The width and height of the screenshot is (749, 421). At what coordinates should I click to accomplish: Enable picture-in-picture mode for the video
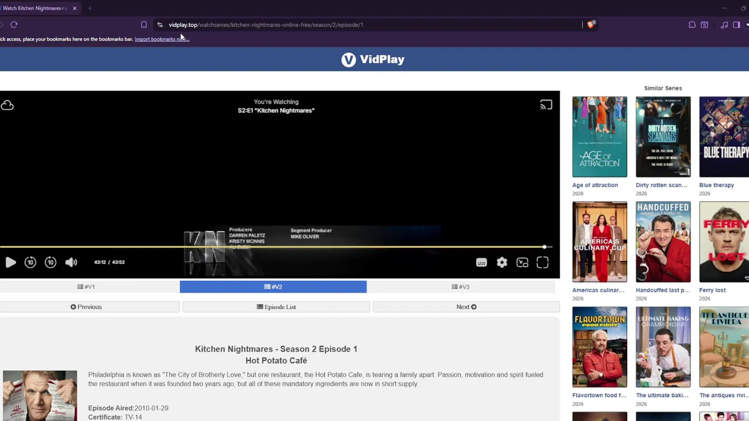coord(523,263)
